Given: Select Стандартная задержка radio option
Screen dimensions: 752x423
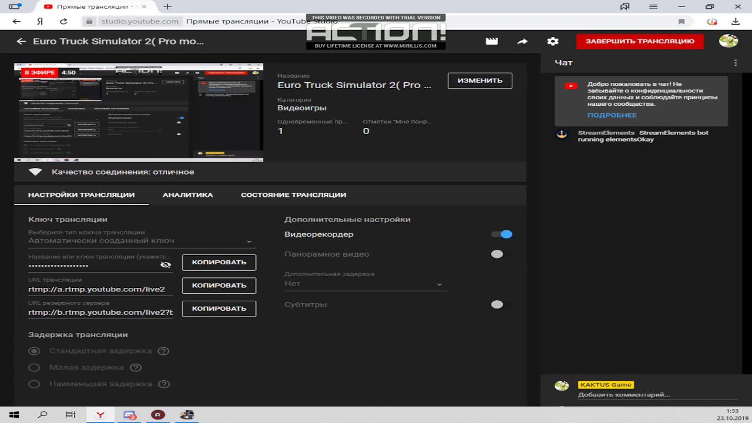Looking at the screenshot, I should pos(34,351).
